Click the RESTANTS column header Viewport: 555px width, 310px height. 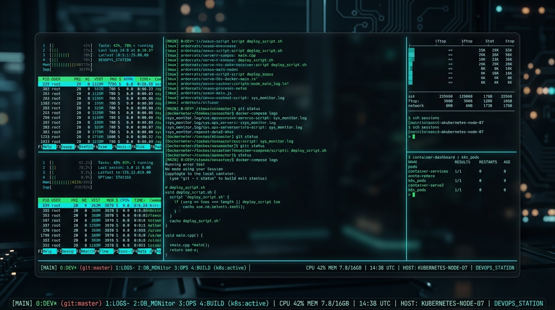(488, 162)
